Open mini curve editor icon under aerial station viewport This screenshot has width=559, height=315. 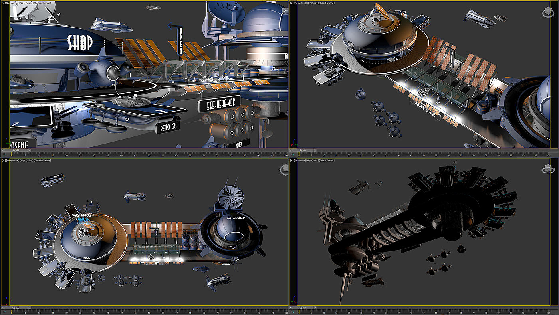[293, 154]
